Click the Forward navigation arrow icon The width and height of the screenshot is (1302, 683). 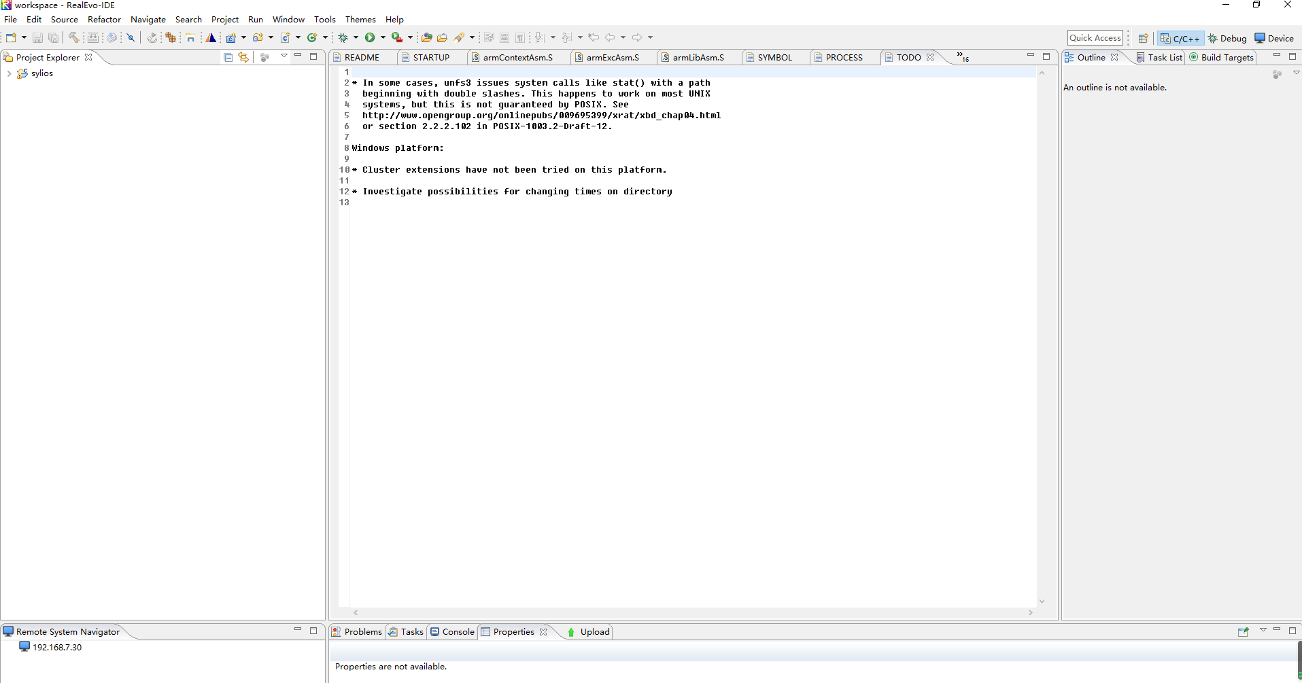[x=637, y=37]
